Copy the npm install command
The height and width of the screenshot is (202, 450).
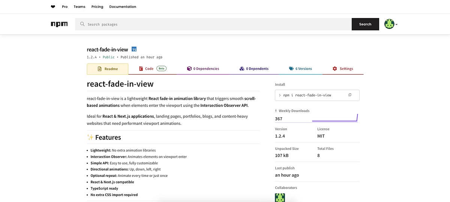(x=350, y=95)
